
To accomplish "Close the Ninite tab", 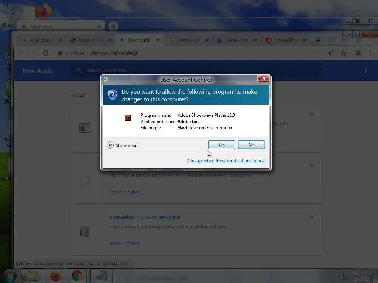I will 255,40.
